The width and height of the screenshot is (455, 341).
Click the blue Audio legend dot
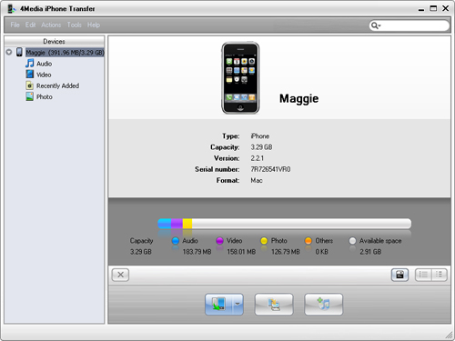pyautogui.click(x=176, y=241)
